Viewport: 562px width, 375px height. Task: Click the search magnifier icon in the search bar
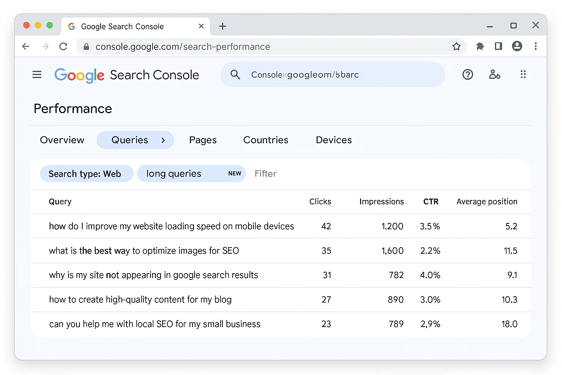coord(235,74)
